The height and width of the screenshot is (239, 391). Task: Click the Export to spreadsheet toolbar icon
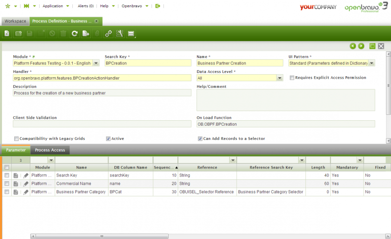click(x=86, y=34)
